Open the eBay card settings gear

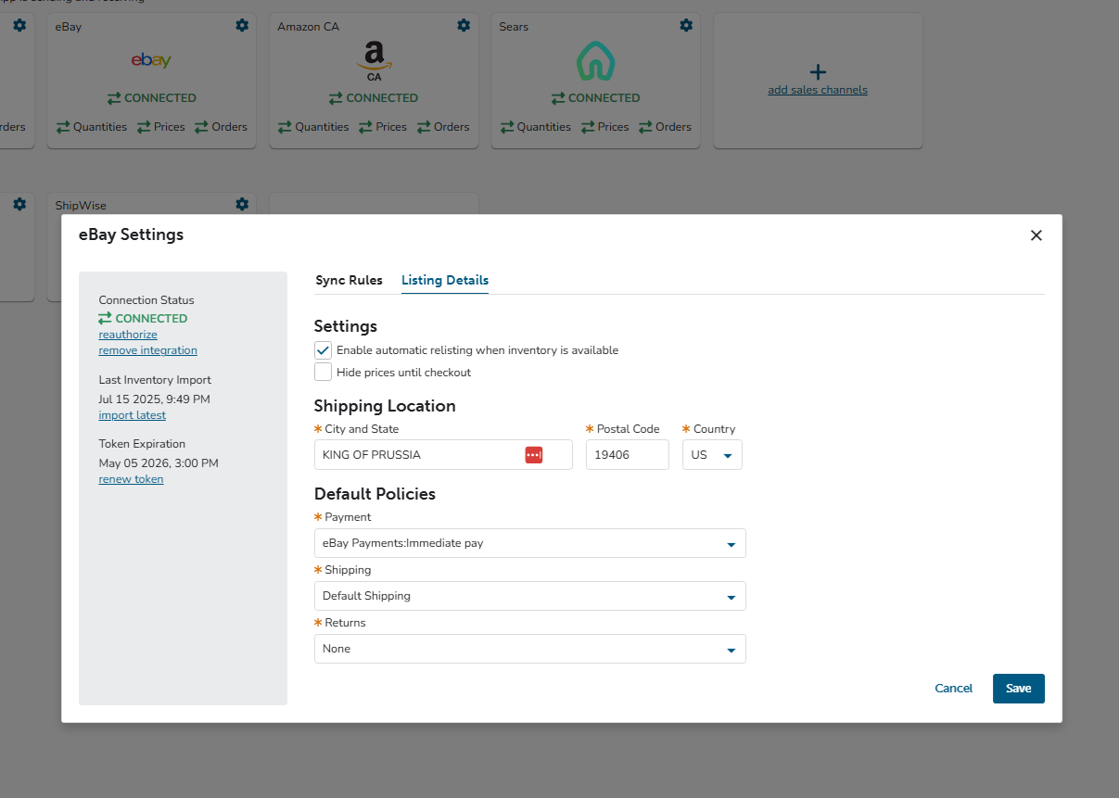click(242, 26)
